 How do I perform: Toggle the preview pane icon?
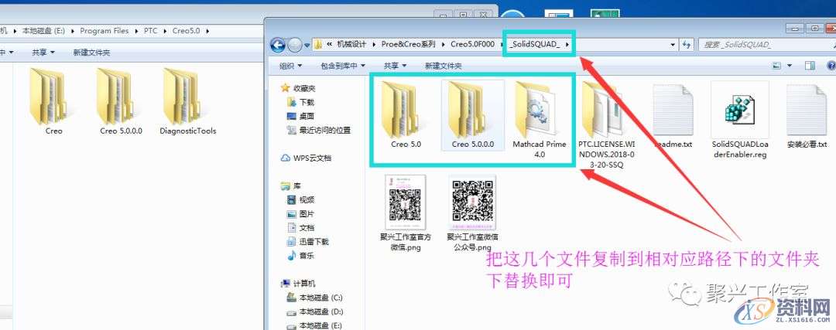(810, 66)
